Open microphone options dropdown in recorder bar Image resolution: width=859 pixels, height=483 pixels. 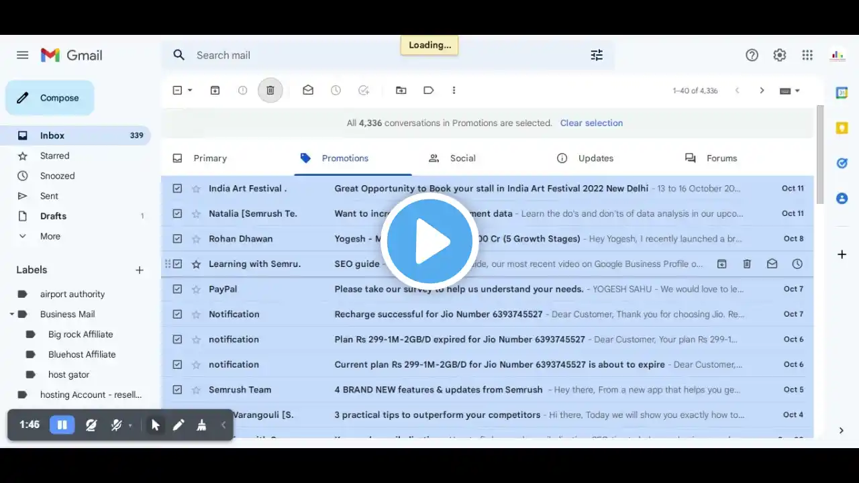click(130, 425)
